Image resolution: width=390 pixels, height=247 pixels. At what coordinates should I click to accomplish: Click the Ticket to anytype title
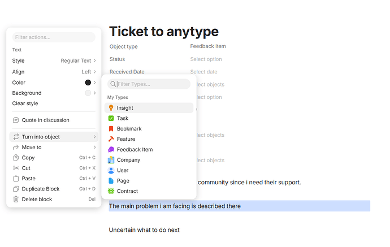click(x=164, y=32)
